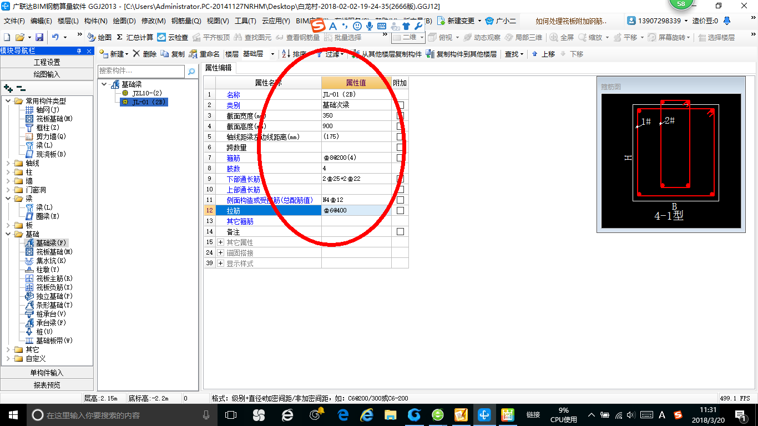Click the Undo arrow icon
Viewport: 758px width, 426px height.
(55, 37)
